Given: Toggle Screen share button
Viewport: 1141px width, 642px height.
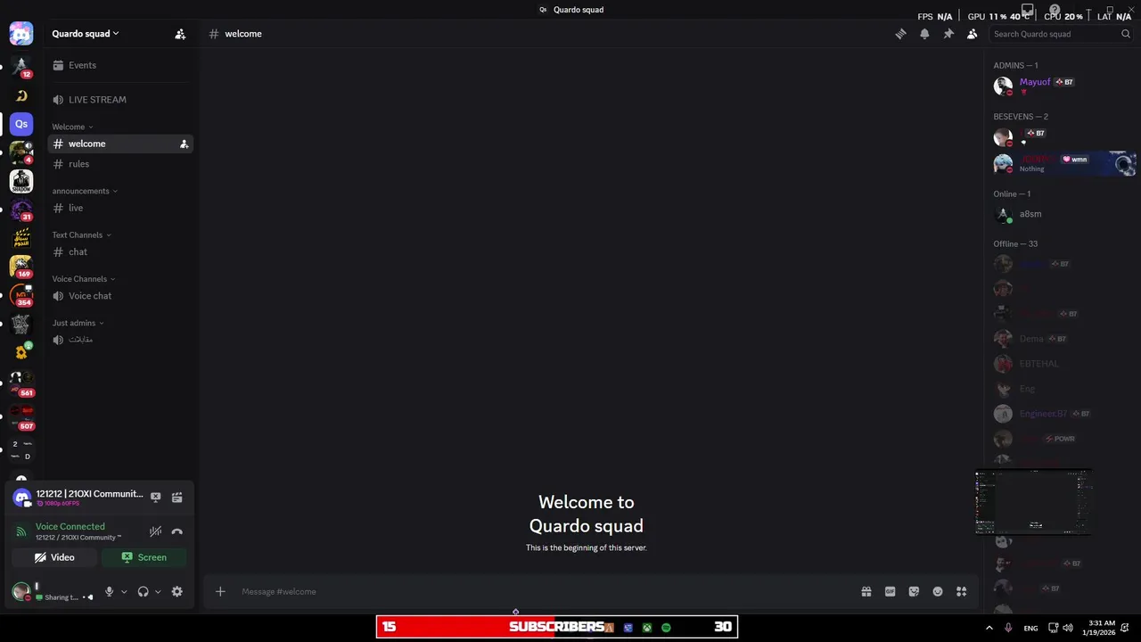Looking at the screenshot, I should coord(144,557).
